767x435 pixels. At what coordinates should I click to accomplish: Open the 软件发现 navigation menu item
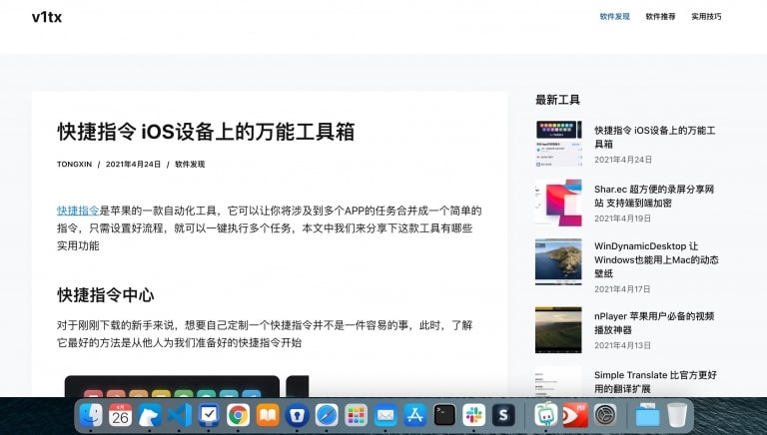(x=615, y=17)
